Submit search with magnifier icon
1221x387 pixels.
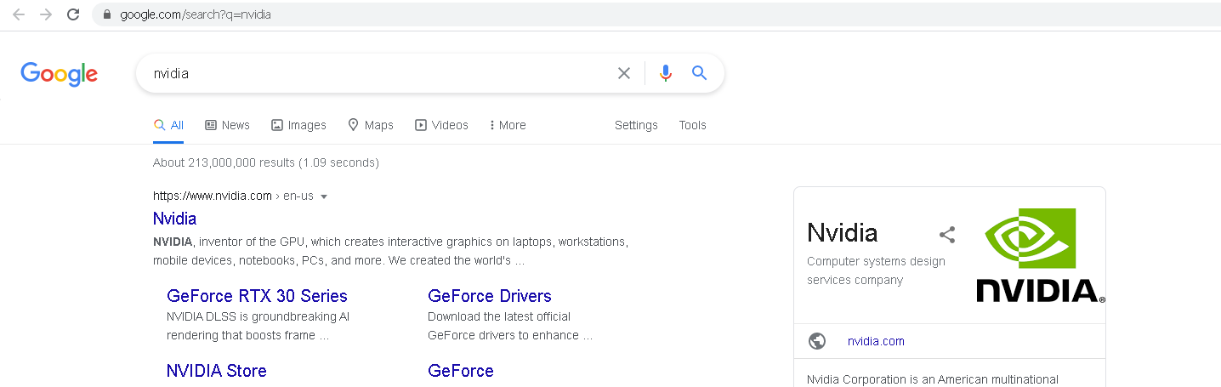pos(700,73)
